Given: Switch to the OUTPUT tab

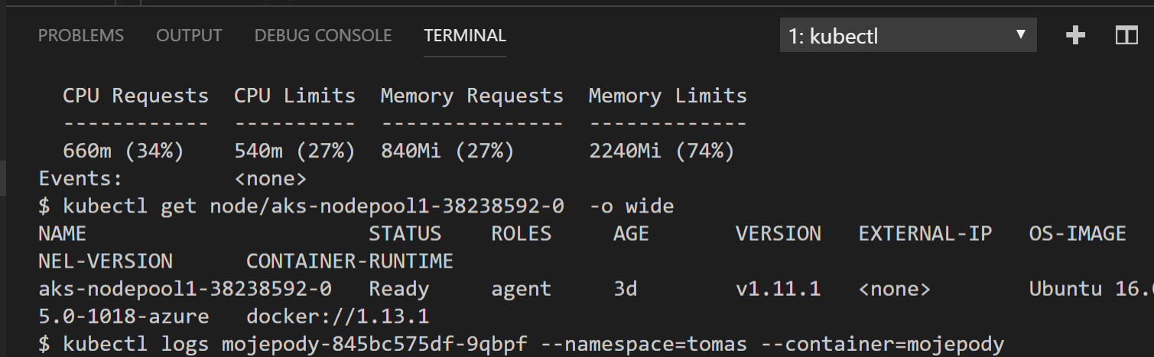Looking at the screenshot, I should click(x=189, y=35).
